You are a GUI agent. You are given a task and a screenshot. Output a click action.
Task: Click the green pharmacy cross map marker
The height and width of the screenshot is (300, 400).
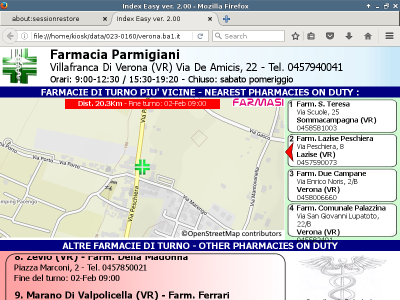click(142, 167)
